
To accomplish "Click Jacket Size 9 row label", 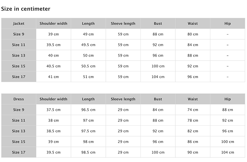I will tap(19, 34).
